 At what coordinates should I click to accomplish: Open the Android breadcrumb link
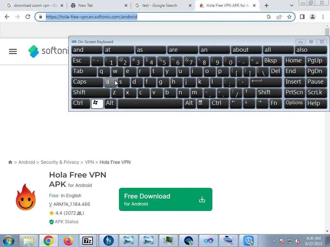coord(27,162)
